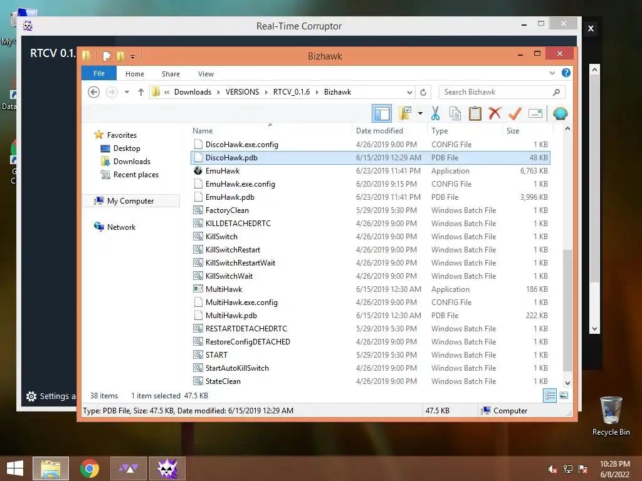Open Quick Access Toolbar customize dropdown
The image size is (642, 481).
tap(133, 56)
